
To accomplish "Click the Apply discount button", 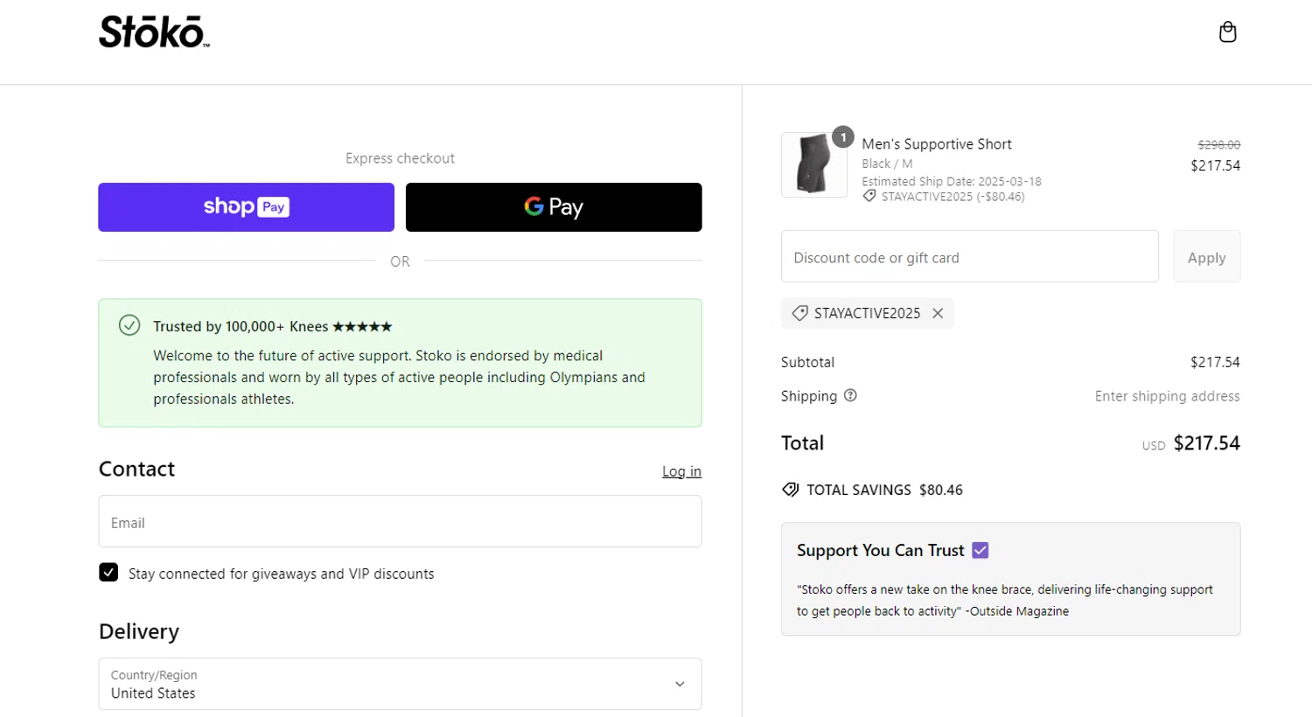I will coord(1206,257).
